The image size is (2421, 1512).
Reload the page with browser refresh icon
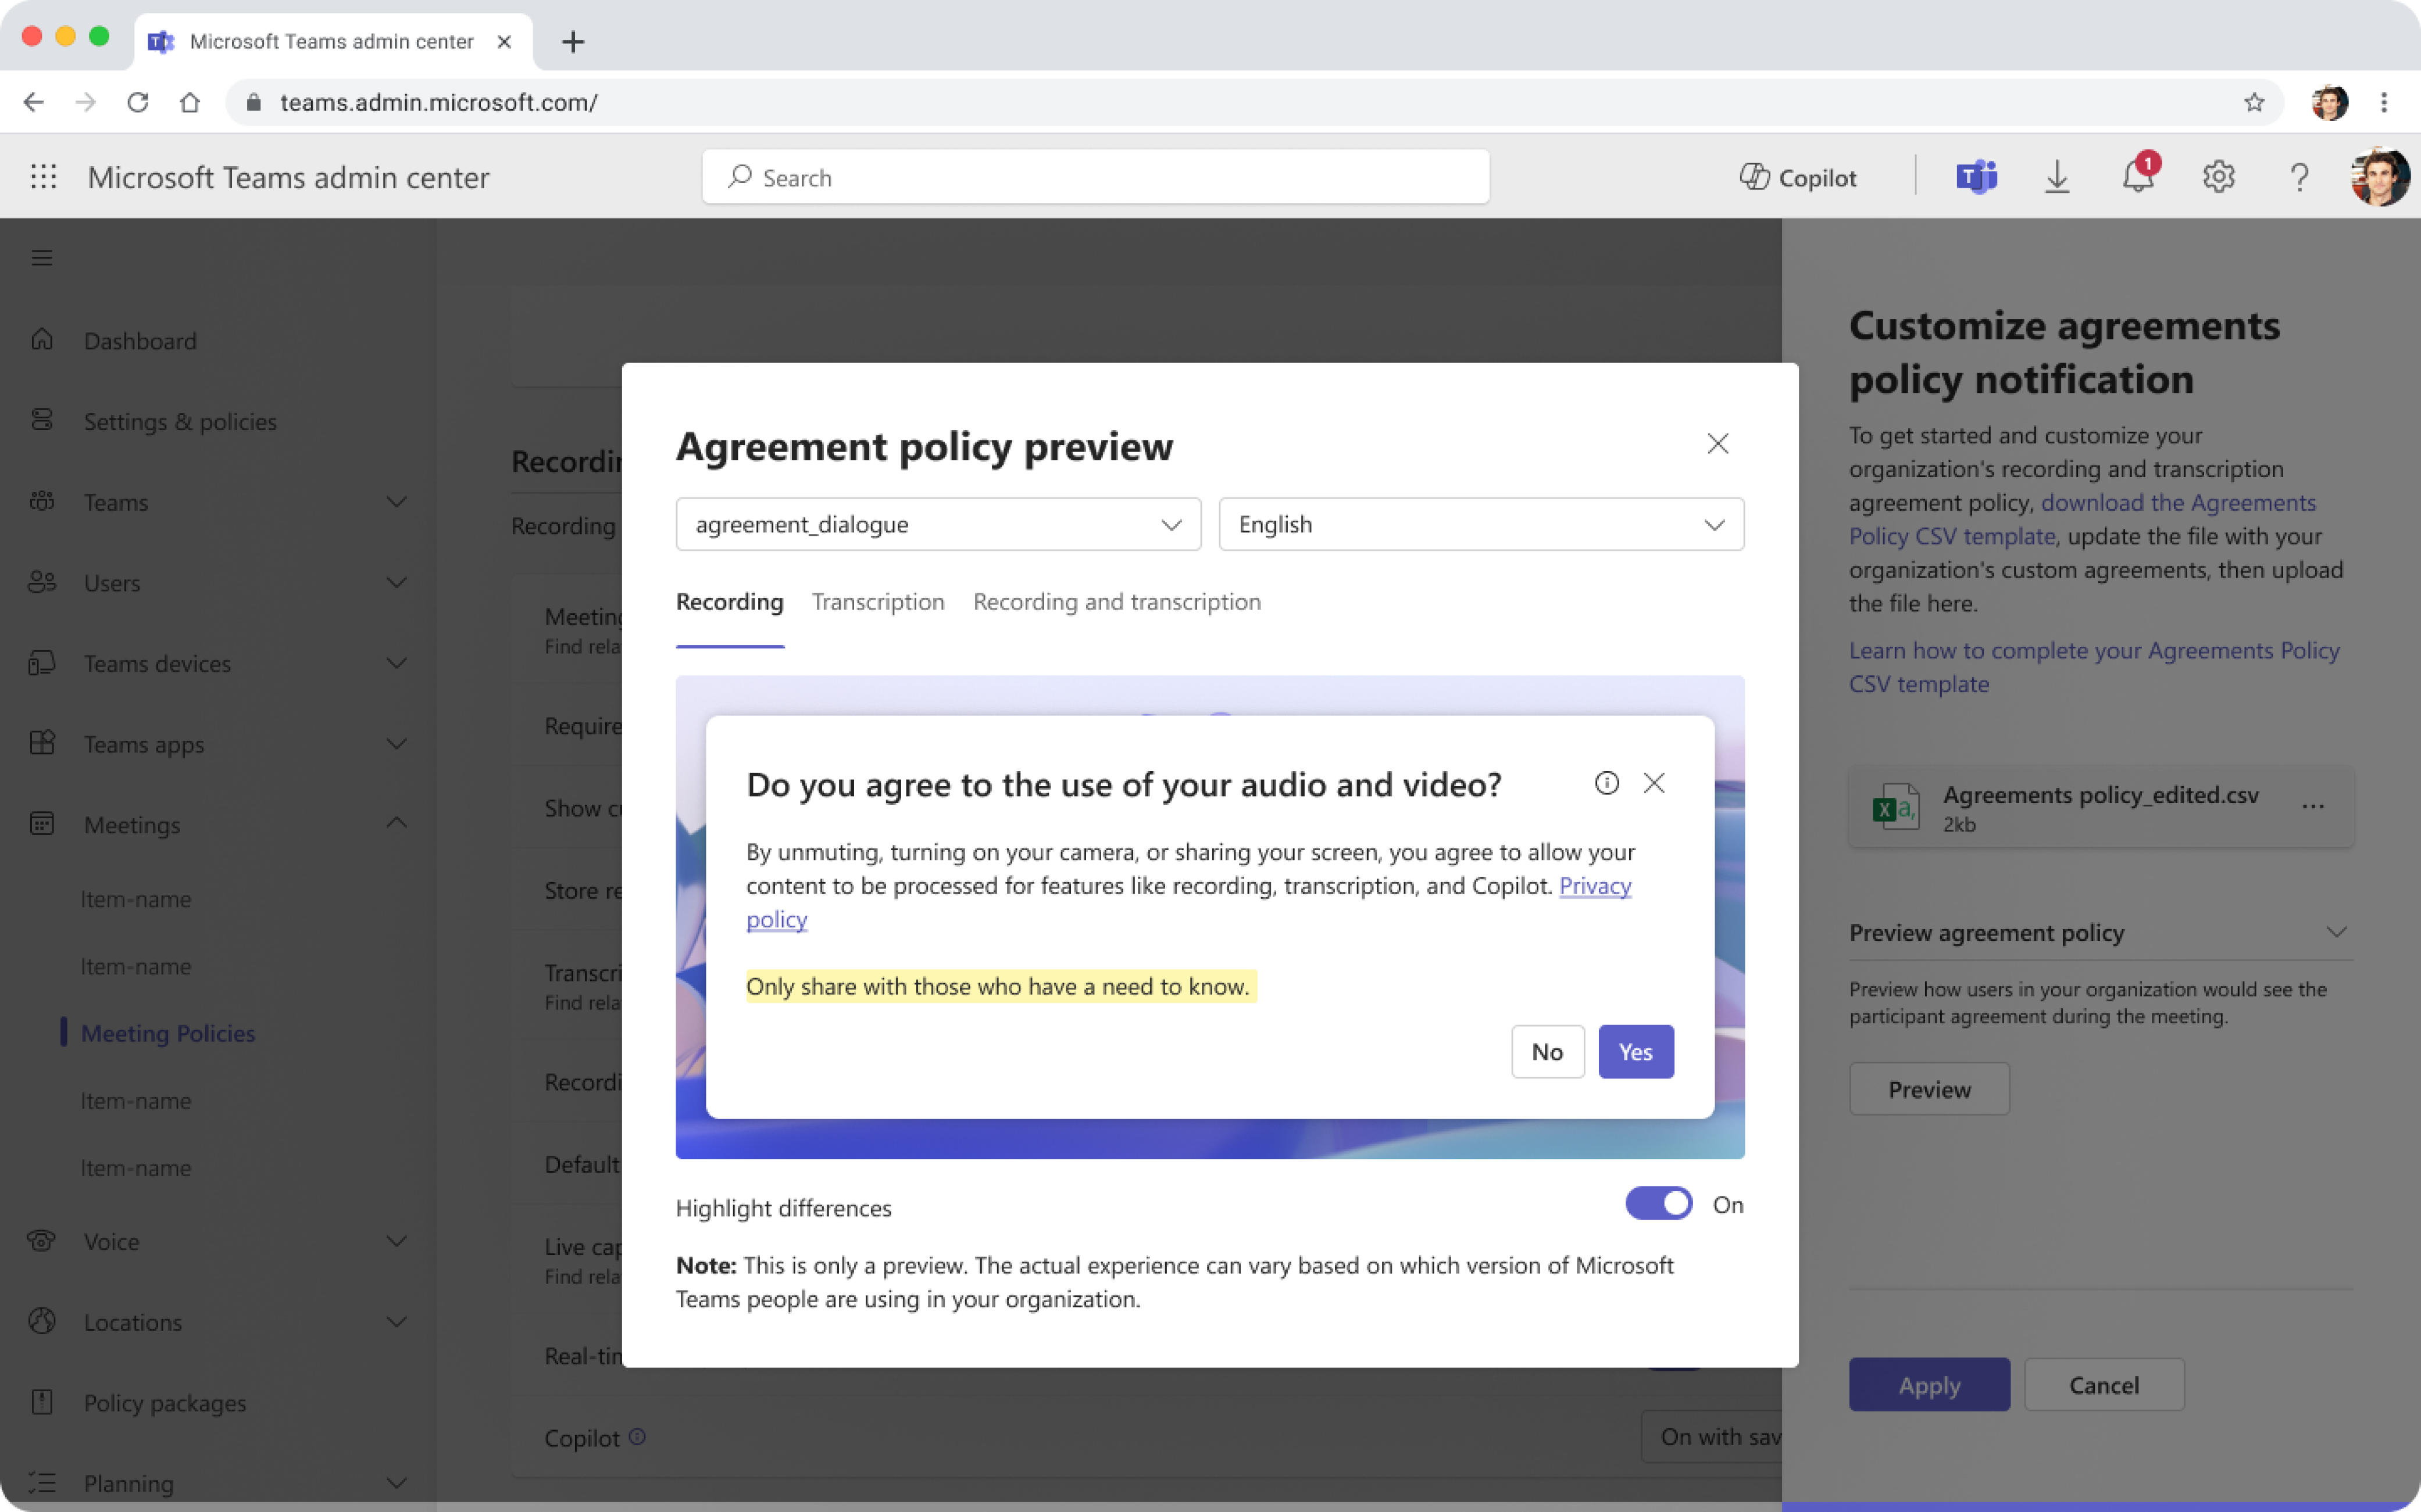pos(138,102)
